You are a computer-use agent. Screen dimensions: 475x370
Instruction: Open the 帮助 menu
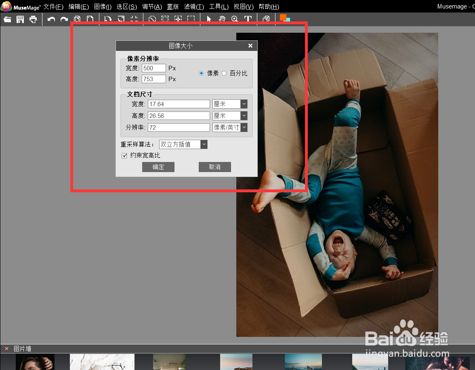pyautogui.click(x=269, y=7)
